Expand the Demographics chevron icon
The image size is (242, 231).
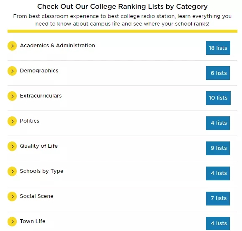pyautogui.click(x=12, y=71)
